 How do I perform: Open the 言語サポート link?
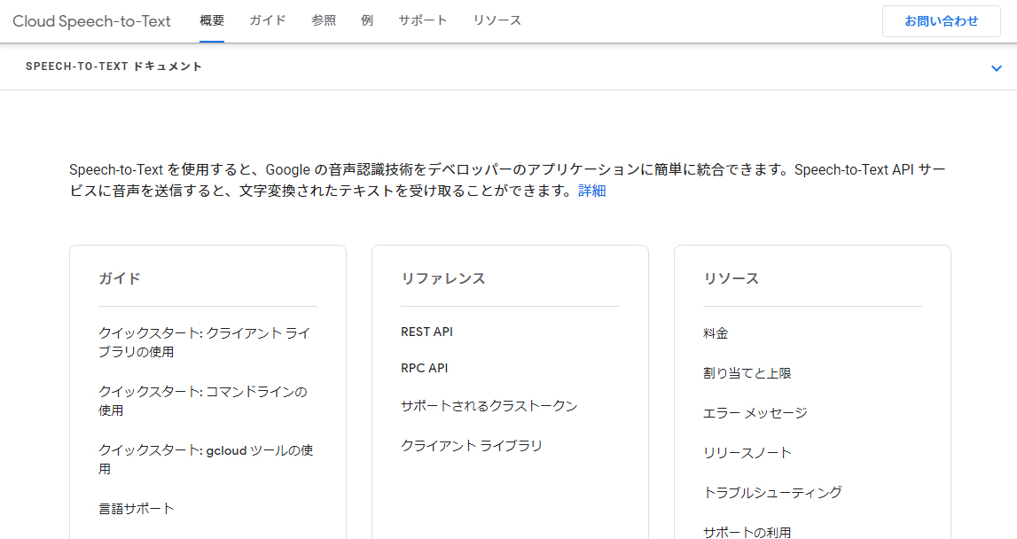point(137,509)
